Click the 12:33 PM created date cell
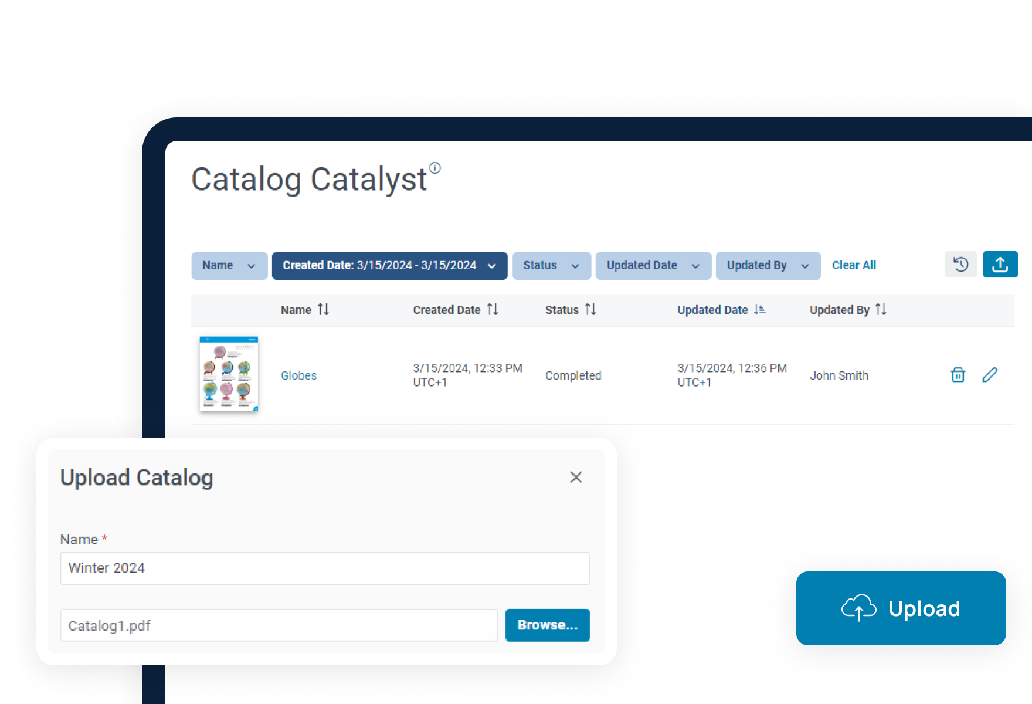The height and width of the screenshot is (704, 1032). pos(467,375)
